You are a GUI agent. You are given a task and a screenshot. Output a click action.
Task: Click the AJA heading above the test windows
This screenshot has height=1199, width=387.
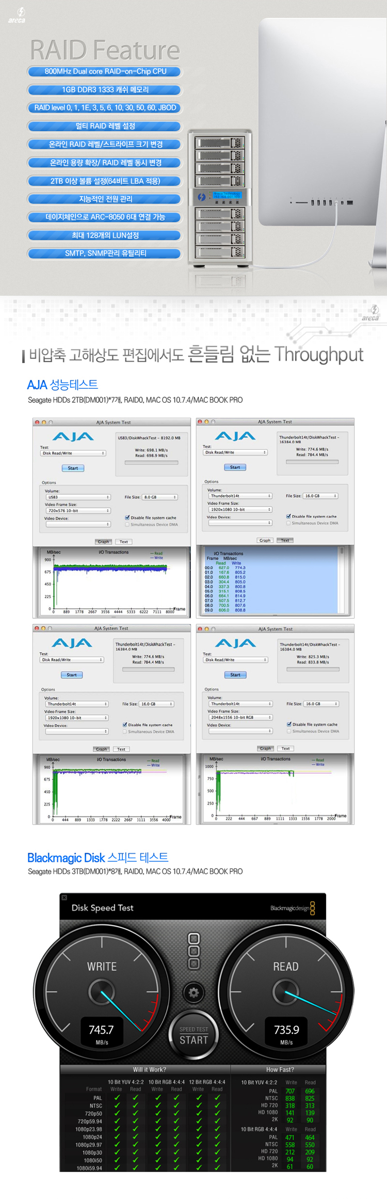pos(62,385)
